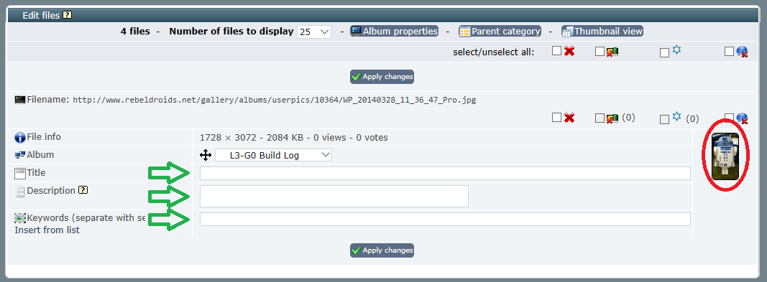Image resolution: width=767 pixels, height=282 pixels.
Task: Tick the file's delete checkbox with red X
Action: point(556,118)
